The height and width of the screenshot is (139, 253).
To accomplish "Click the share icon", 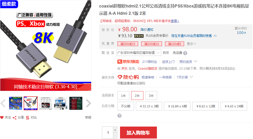I will pyautogui.click(x=15, y=118).
